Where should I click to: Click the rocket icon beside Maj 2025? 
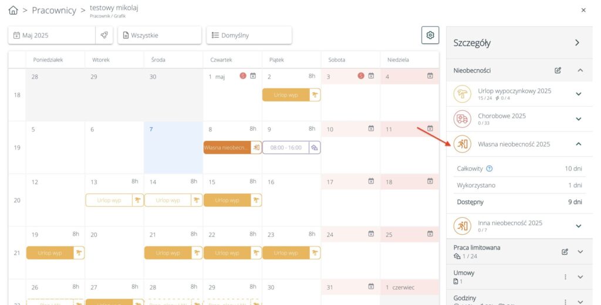(x=104, y=35)
